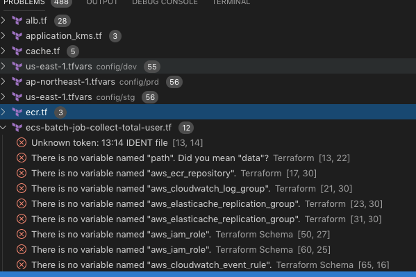This screenshot has width=416, height=277.
Task: Open elasticache_replication_group error at line 23
Action: 208,204
